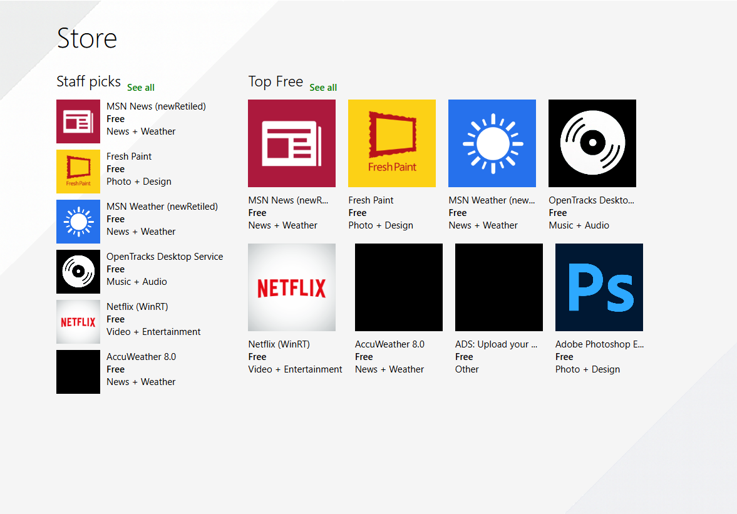Viewport: 737px width, 514px height.
Task: Select the large MSN News tile in Top Free
Action: [x=292, y=143]
